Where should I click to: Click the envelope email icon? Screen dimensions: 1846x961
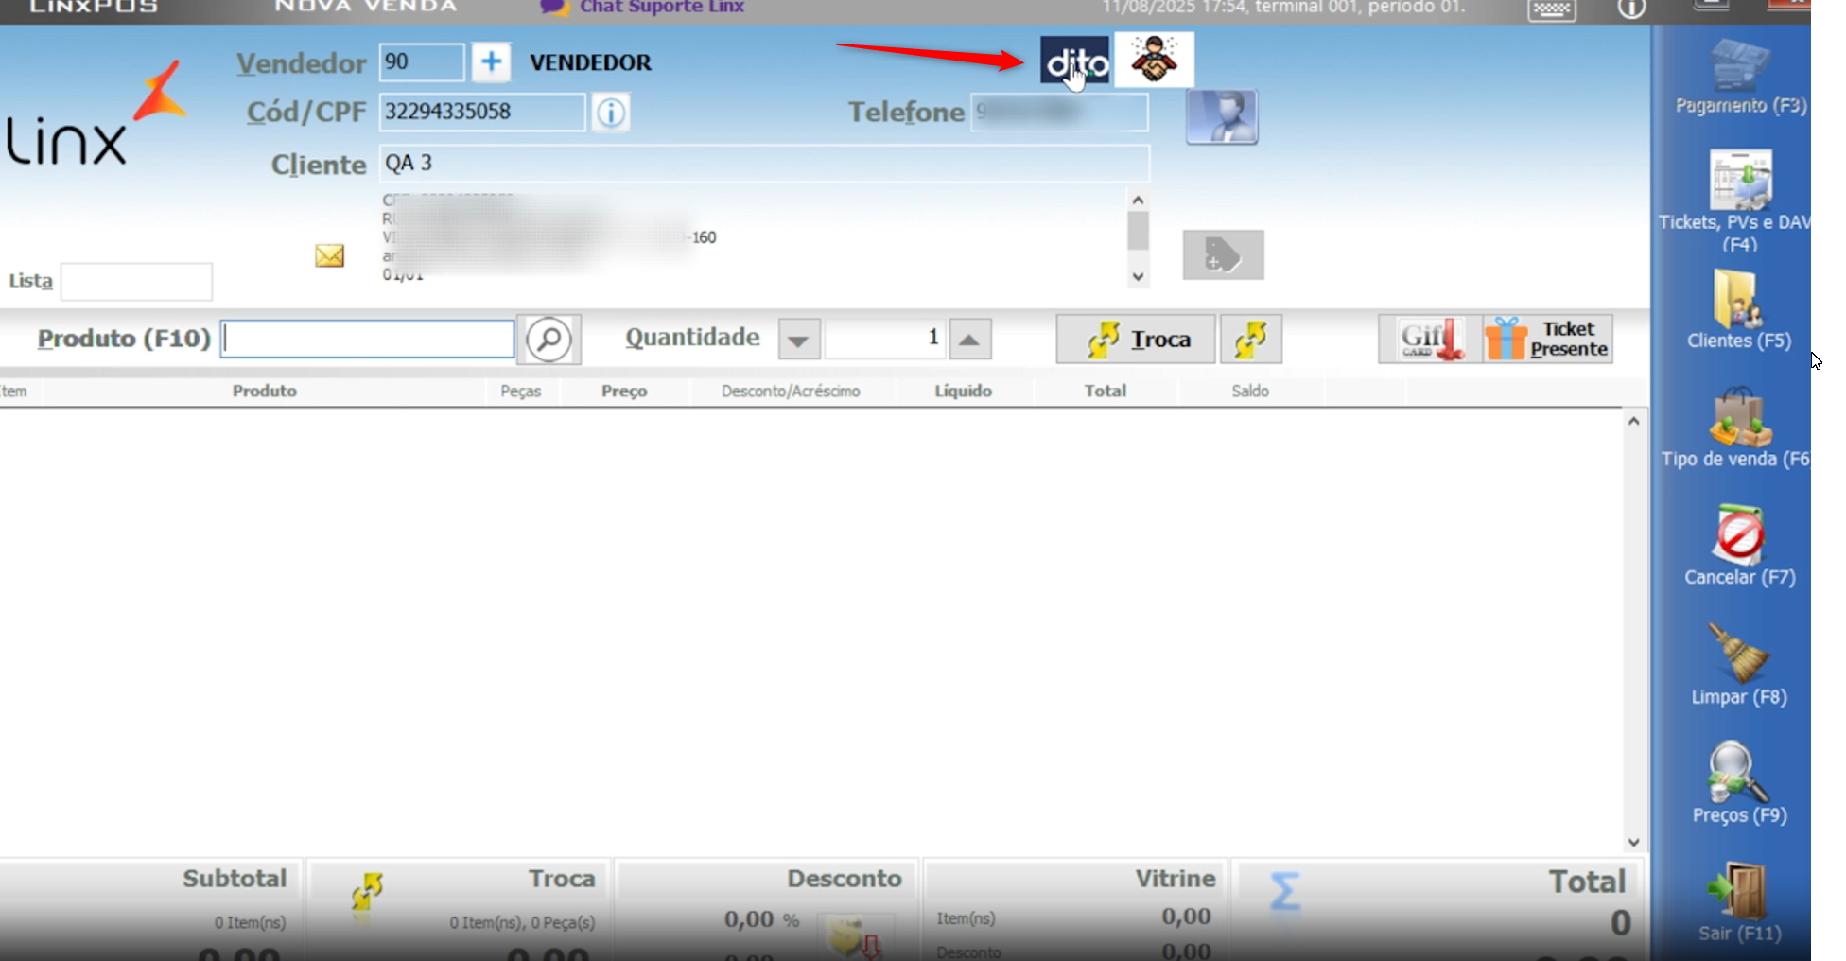pyautogui.click(x=329, y=255)
